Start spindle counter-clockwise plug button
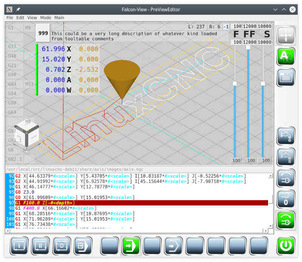 286,178
